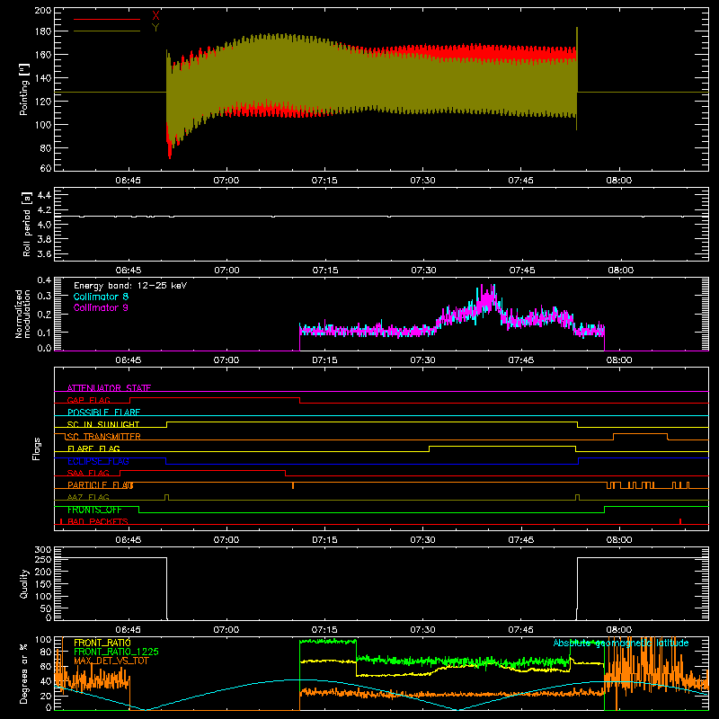Click the modulation peak near 07:40

click(487, 299)
